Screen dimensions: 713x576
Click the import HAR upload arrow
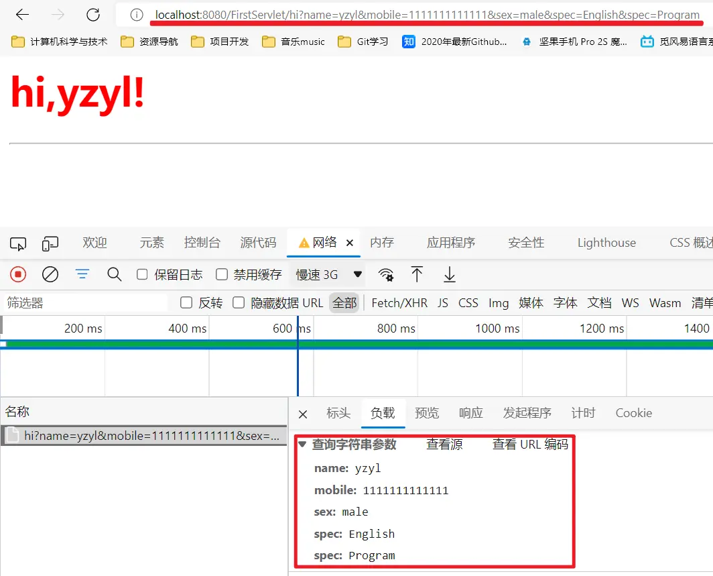click(417, 274)
